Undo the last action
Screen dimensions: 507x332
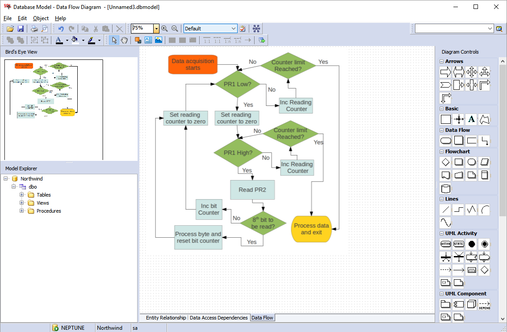[62, 28]
